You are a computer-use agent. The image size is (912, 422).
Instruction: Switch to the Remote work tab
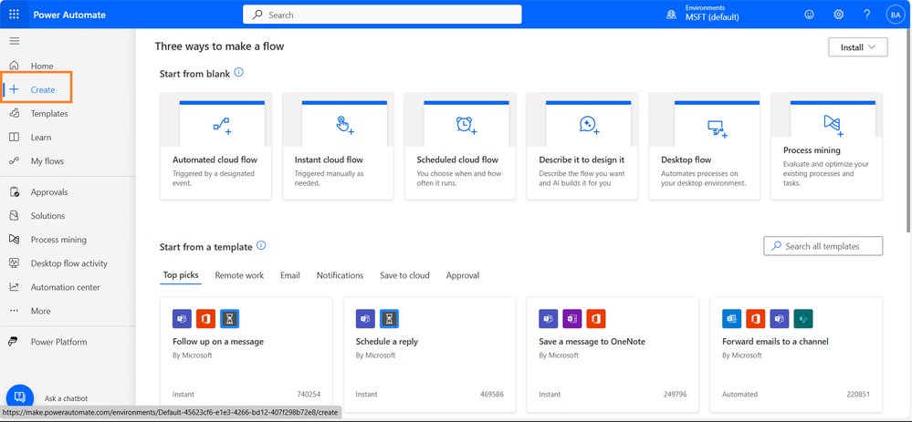pos(239,275)
